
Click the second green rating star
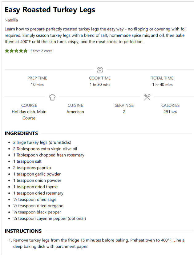pos(11,51)
